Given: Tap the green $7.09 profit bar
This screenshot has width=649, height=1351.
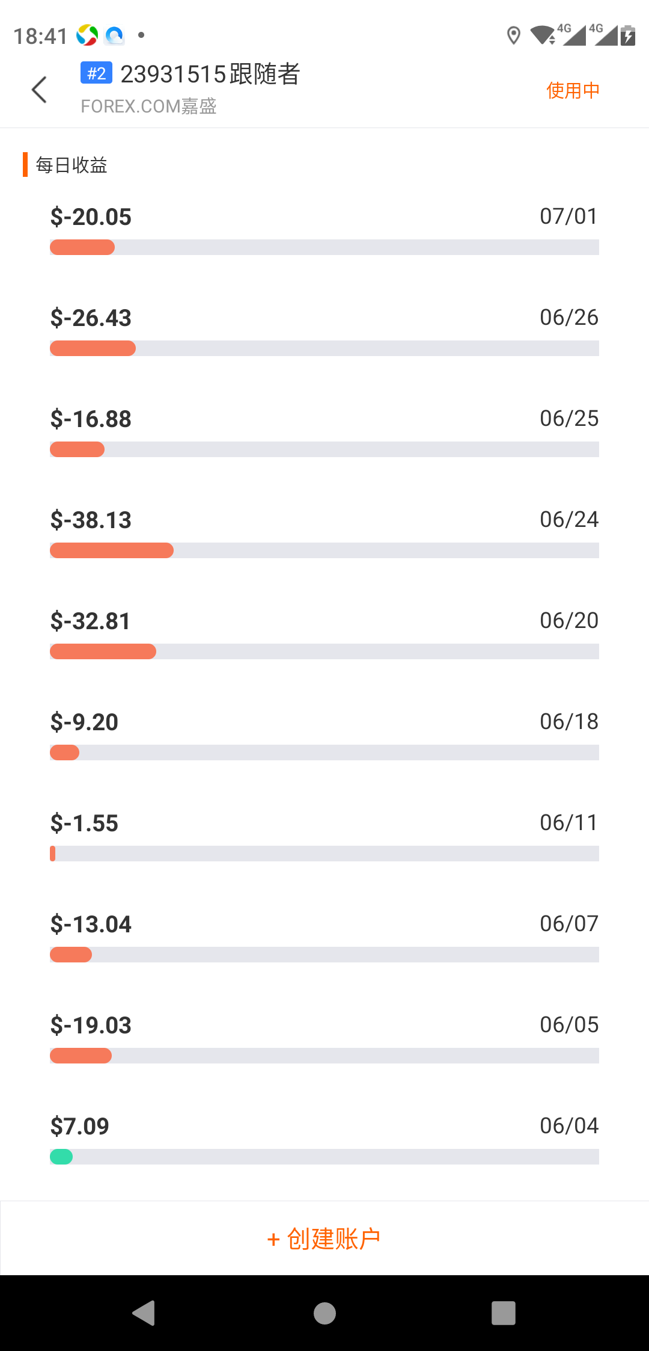Looking at the screenshot, I should (61, 1157).
